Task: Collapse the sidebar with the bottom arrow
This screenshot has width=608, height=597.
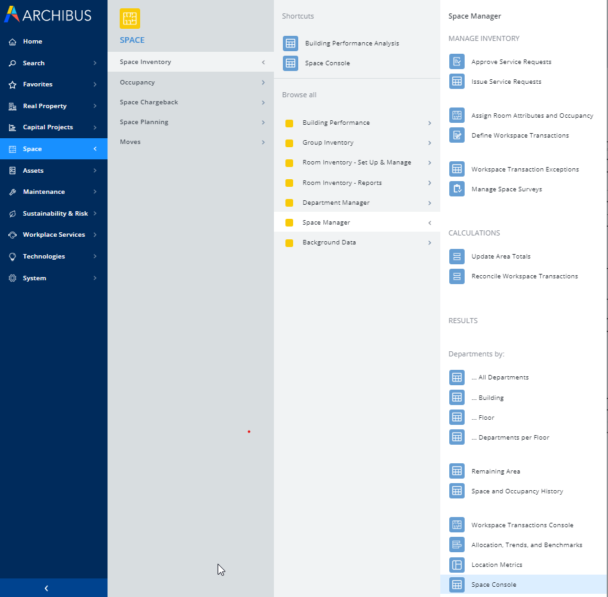Action: (47, 588)
